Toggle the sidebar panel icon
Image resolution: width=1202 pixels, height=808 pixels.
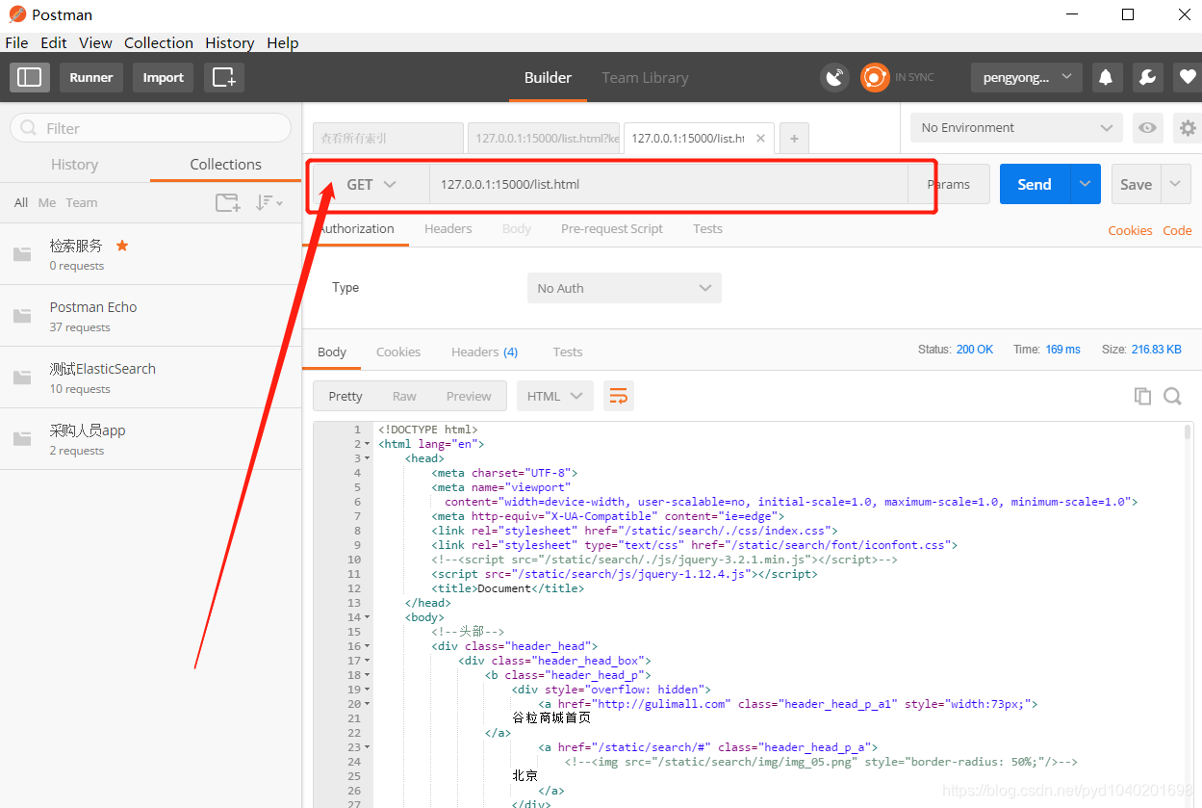tap(30, 77)
